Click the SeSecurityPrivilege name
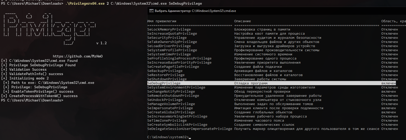 (167, 38)
